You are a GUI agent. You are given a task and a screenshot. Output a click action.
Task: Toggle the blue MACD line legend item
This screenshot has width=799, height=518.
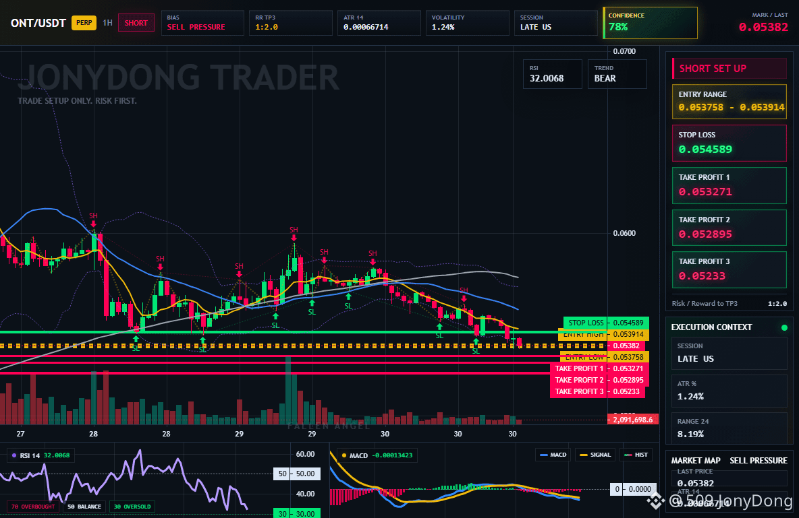tap(553, 455)
